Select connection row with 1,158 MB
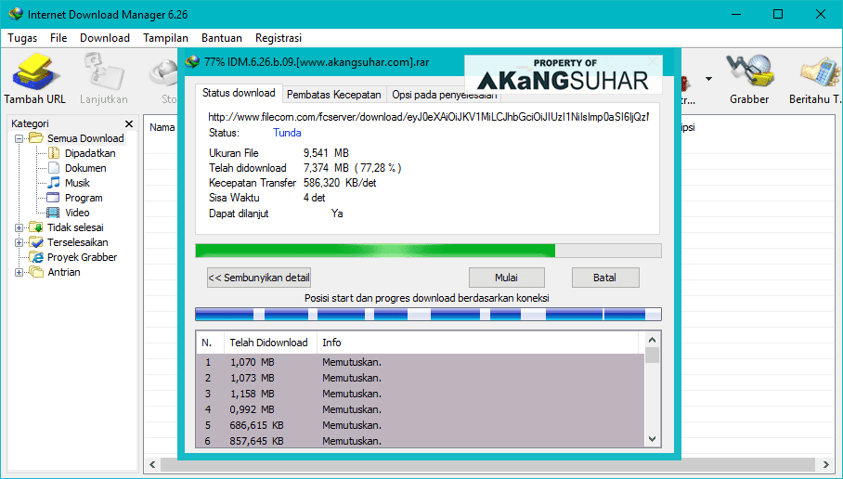The image size is (843, 479). pos(421,394)
